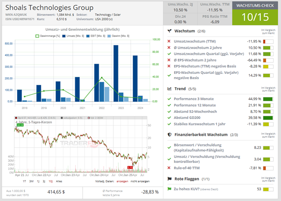Click the Div.24 value 0,00 %
281x201 pixels.
click(x=180, y=22)
